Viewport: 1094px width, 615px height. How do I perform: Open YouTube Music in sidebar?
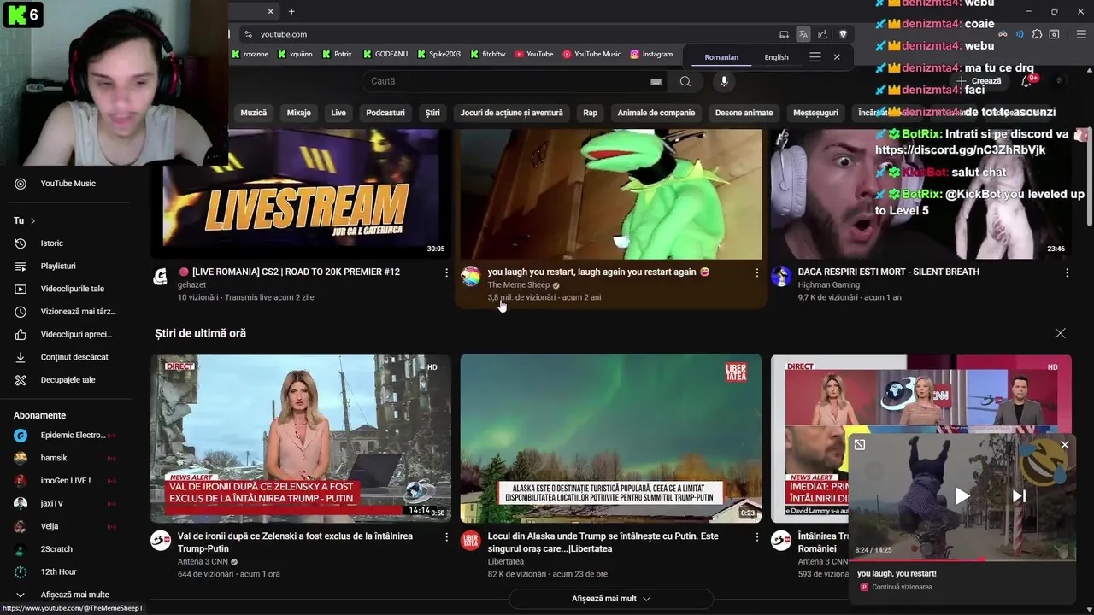pyautogui.click(x=68, y=184)
